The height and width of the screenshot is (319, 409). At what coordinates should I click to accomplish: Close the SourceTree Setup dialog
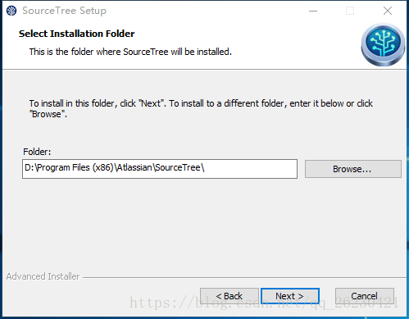tap(388, 11)
